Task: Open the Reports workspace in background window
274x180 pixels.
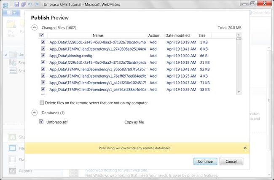Action: (26, 171)
